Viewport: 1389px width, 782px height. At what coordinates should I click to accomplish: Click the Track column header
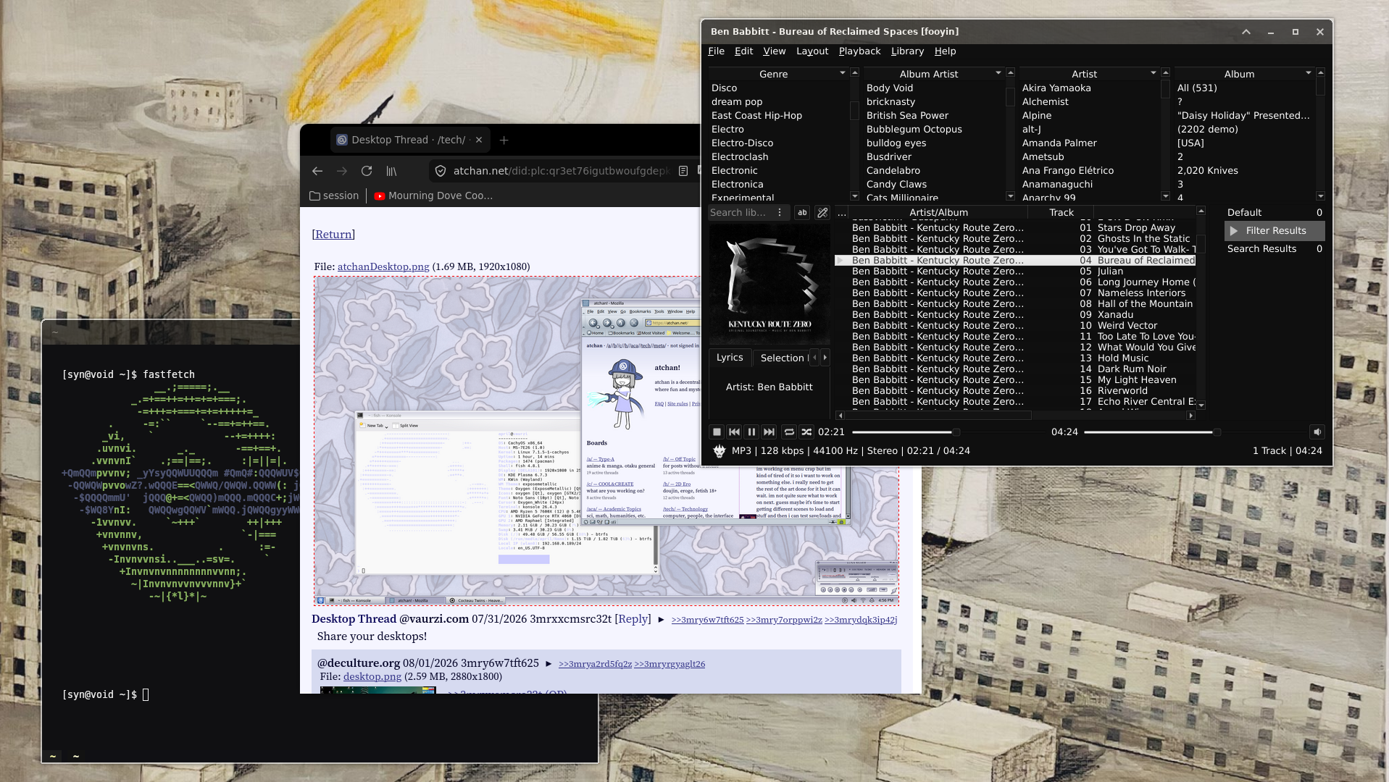pyautogui.click(x=1061, y=213)
